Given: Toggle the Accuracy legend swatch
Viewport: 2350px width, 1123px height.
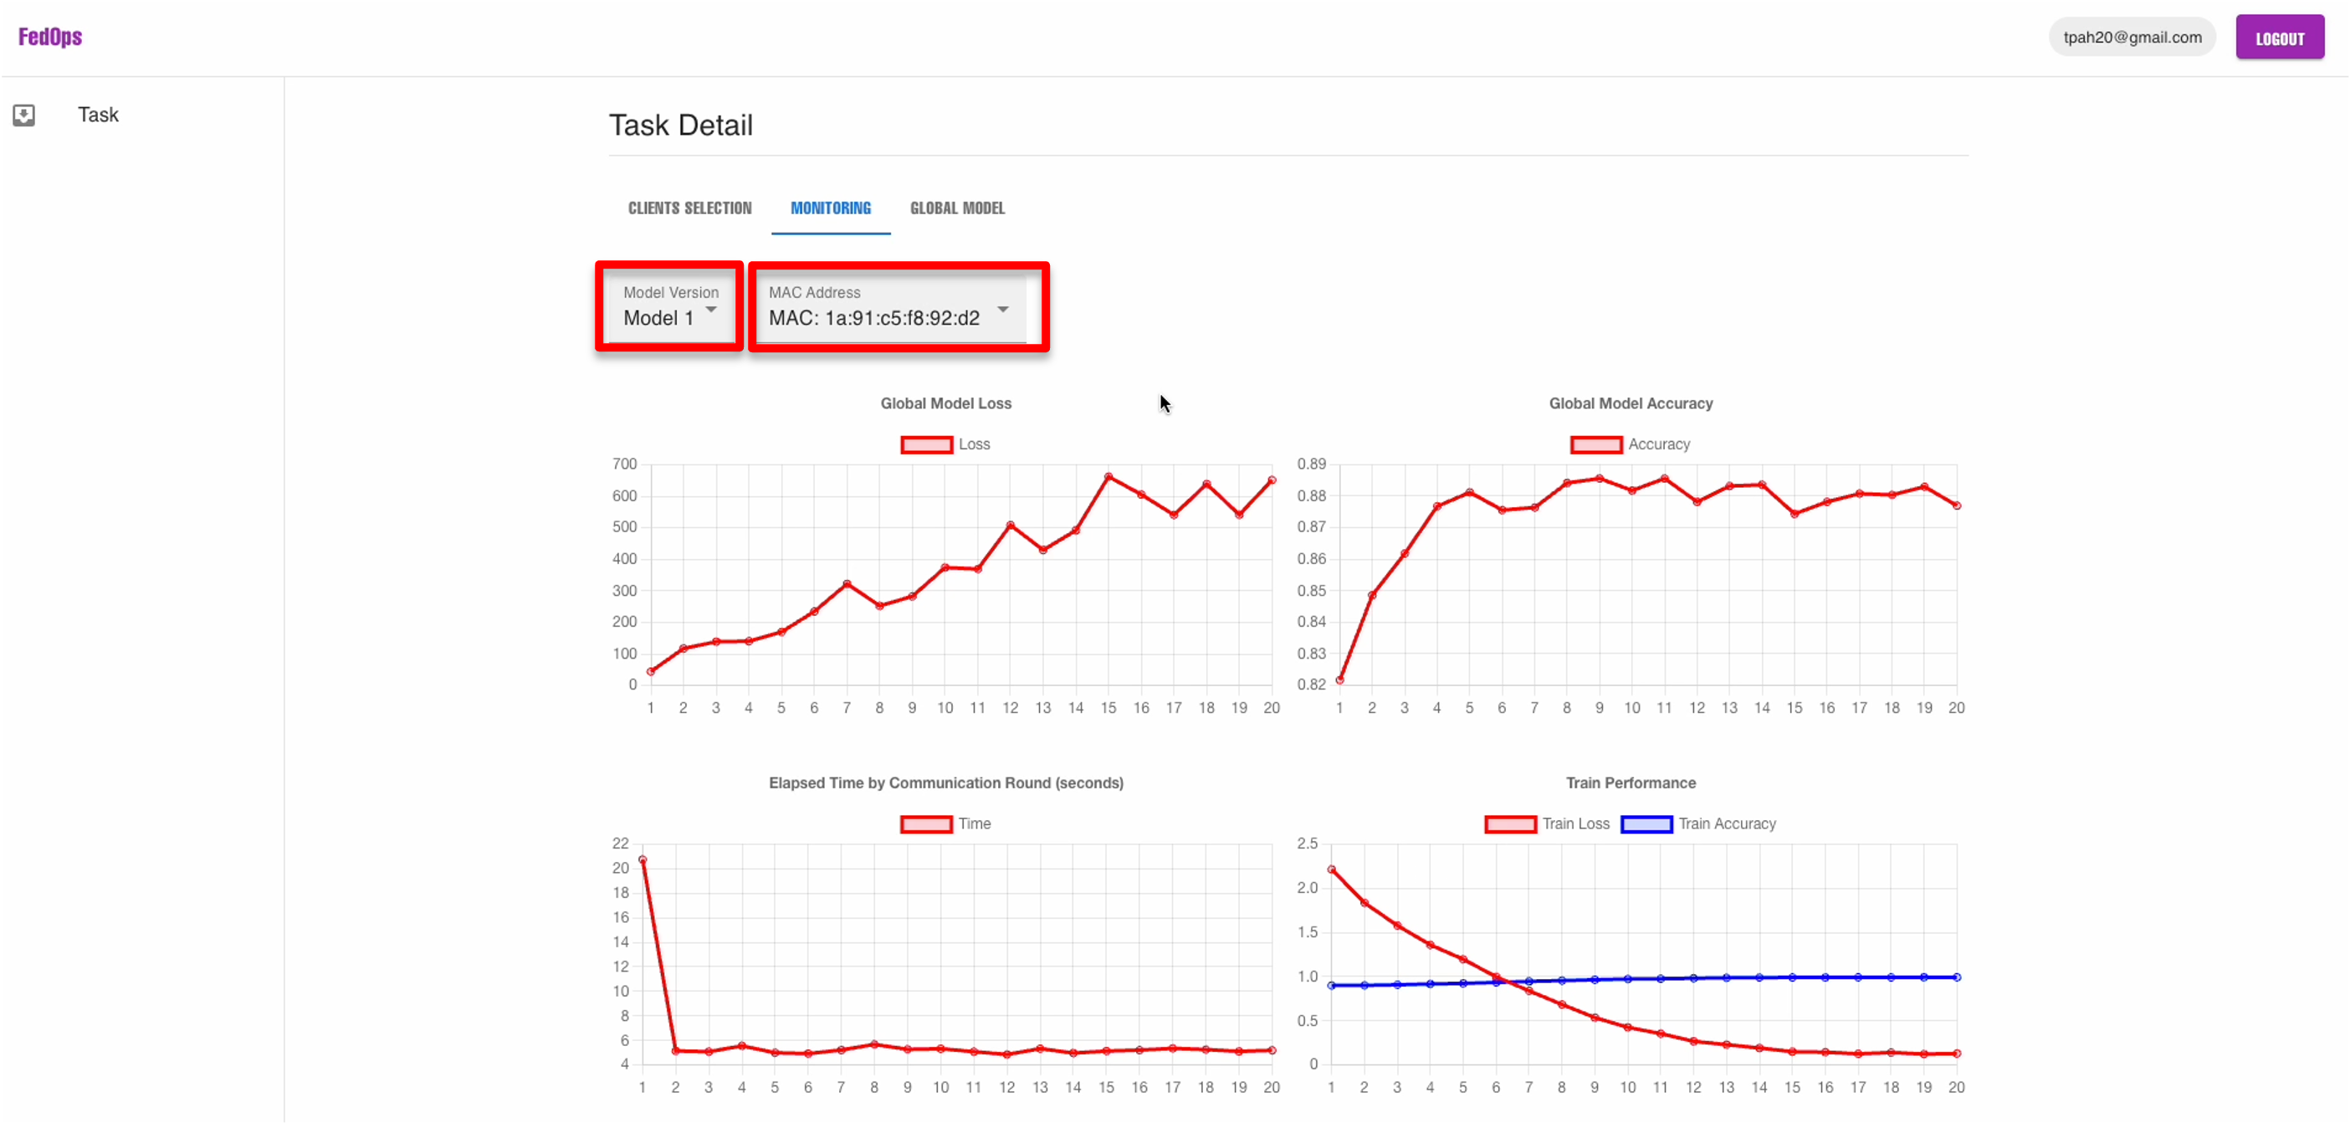Looking at the screenshot, I should (x=1595, y=444).
